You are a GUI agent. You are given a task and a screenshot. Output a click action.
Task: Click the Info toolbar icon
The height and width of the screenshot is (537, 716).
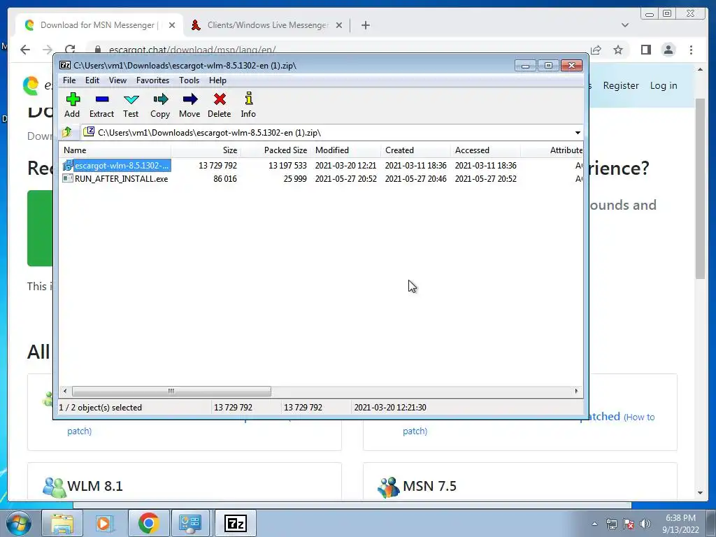tap(248, 105)
